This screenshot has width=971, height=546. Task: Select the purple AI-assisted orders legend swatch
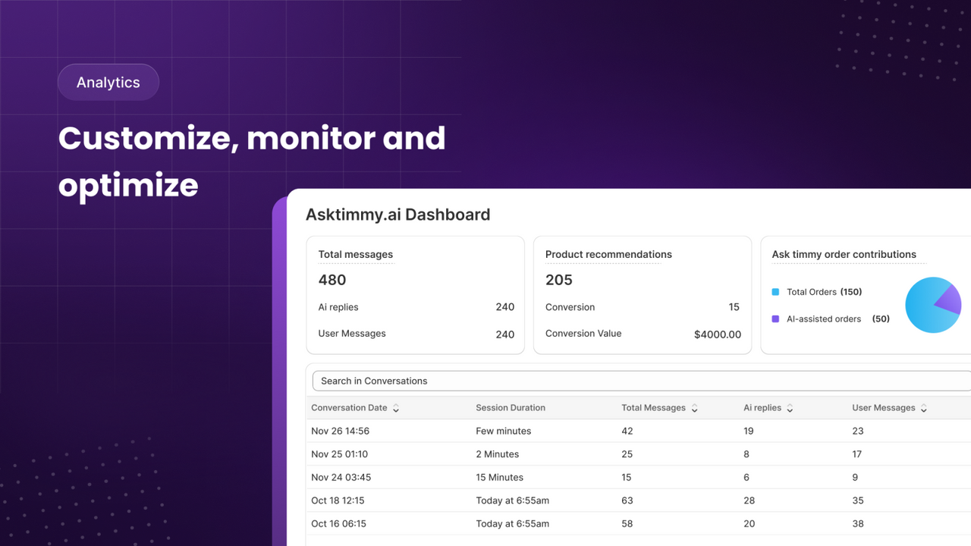pos(775,319)
